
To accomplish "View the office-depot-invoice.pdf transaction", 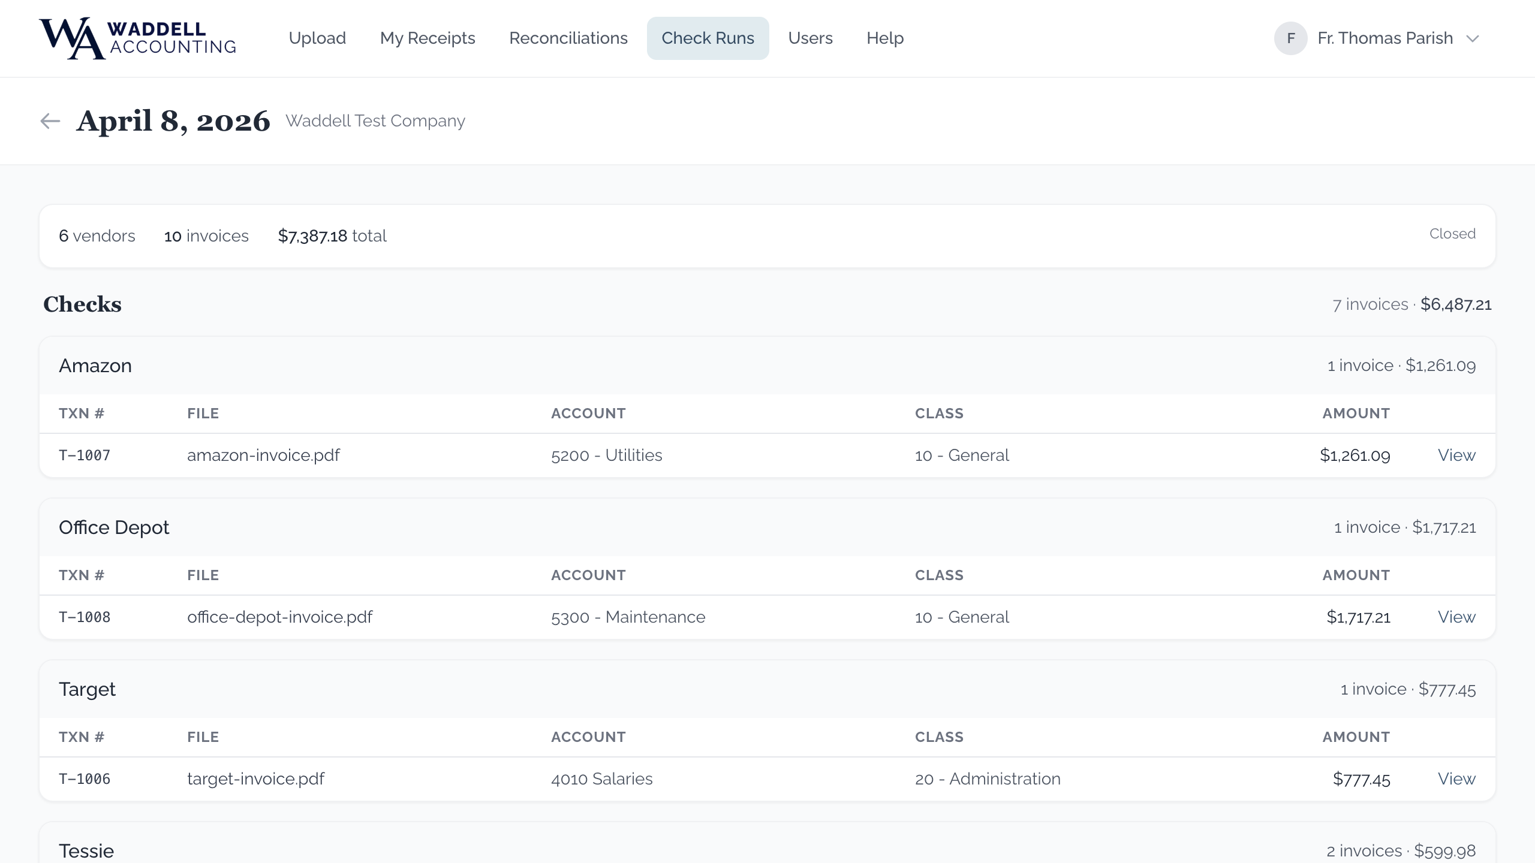I will [x=1456, y=617].
